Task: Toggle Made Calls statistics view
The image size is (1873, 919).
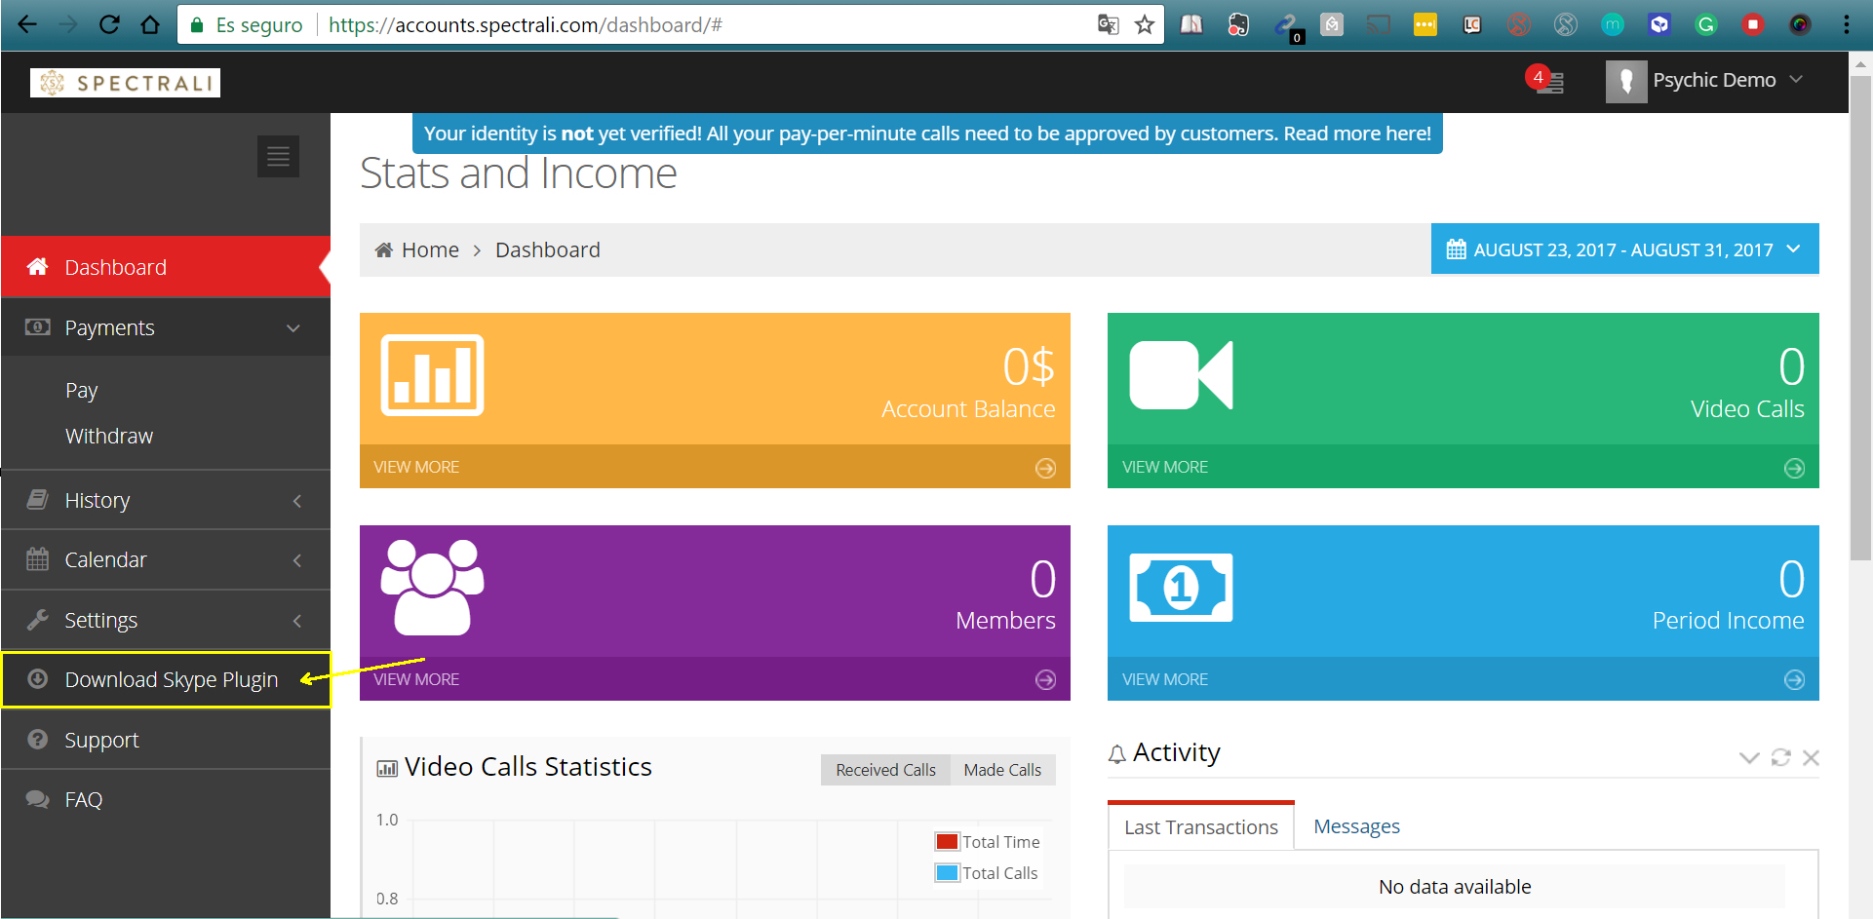Action: pos(1002,770)
